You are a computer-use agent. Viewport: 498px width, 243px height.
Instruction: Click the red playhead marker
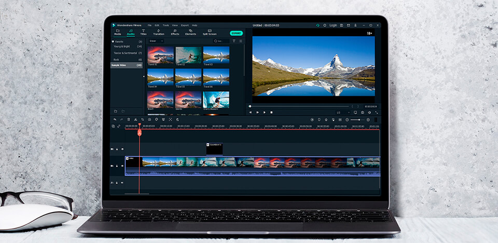140,132
